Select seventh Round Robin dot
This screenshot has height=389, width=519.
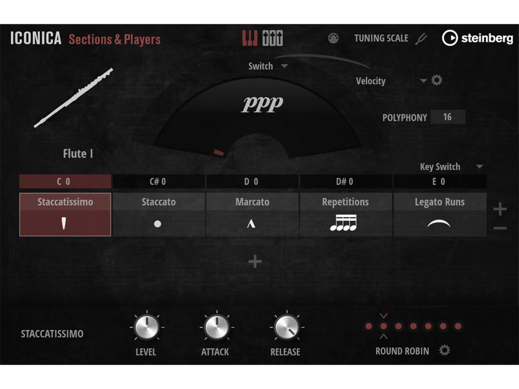[x=458, y=327]
